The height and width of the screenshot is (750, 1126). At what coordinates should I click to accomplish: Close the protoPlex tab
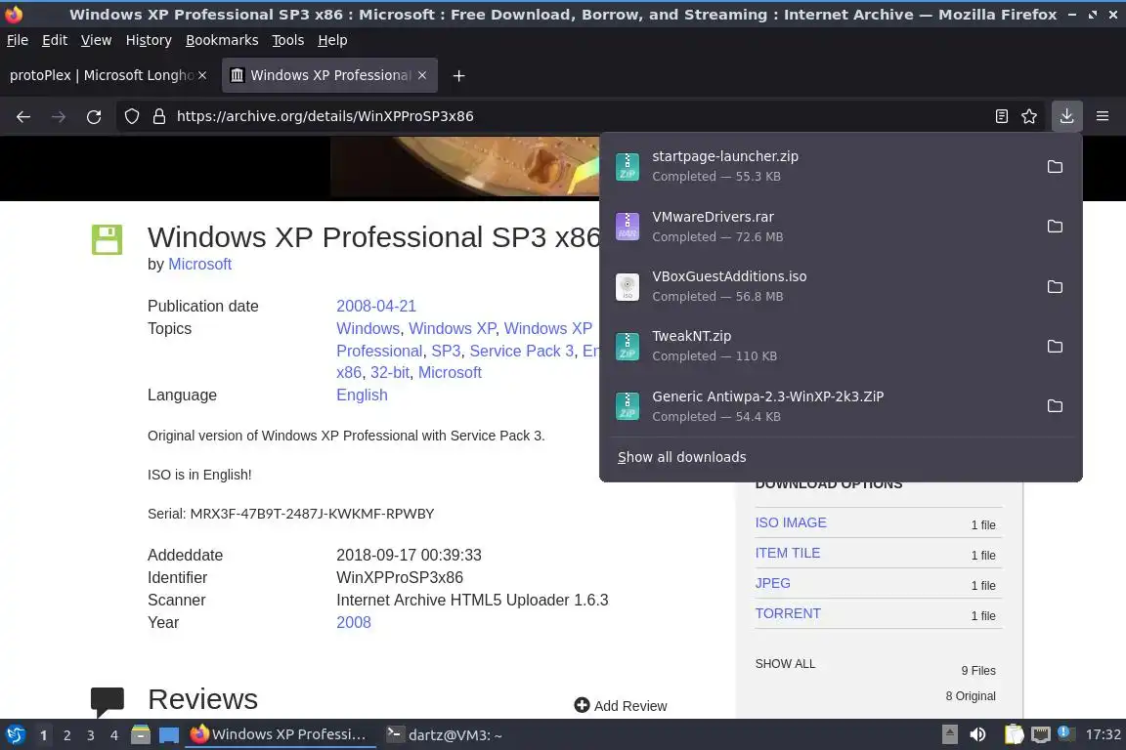[202, 75]
